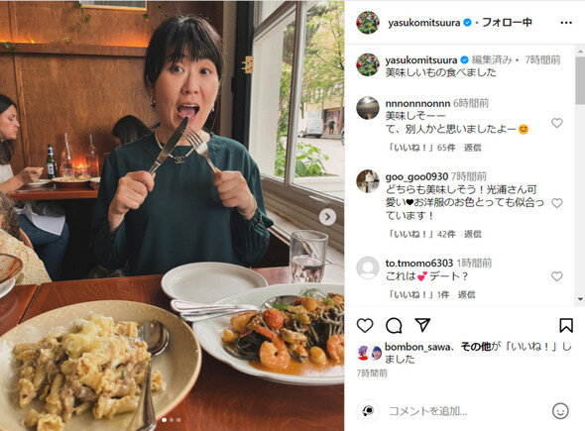The height and width of the screenshot is (431, 585).
Task: Click the sticker icon left of comment field
Action: [368, 411]
